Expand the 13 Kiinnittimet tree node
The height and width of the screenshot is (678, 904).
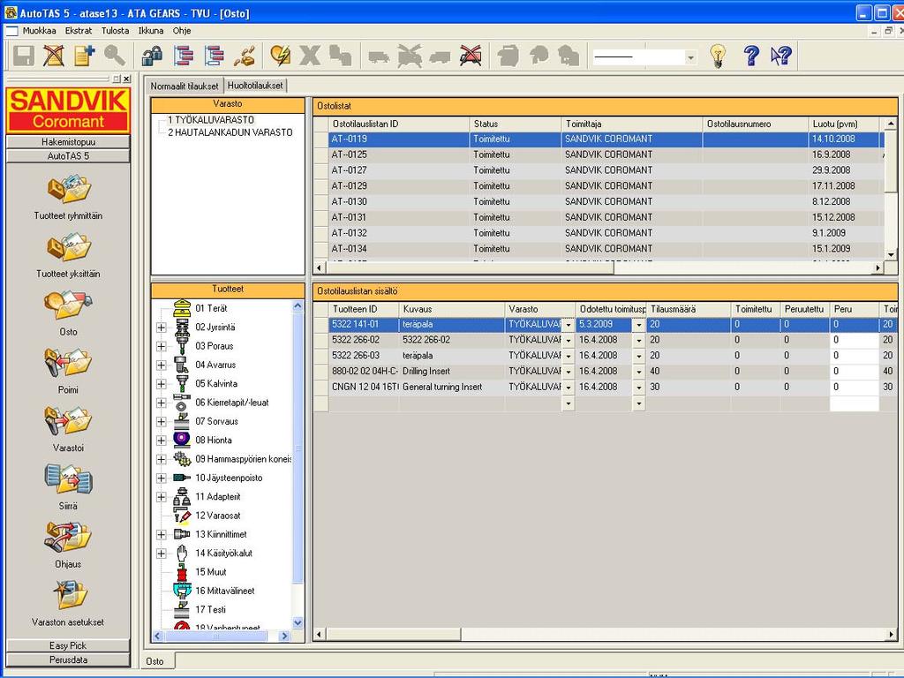click(x=161, y=534)
